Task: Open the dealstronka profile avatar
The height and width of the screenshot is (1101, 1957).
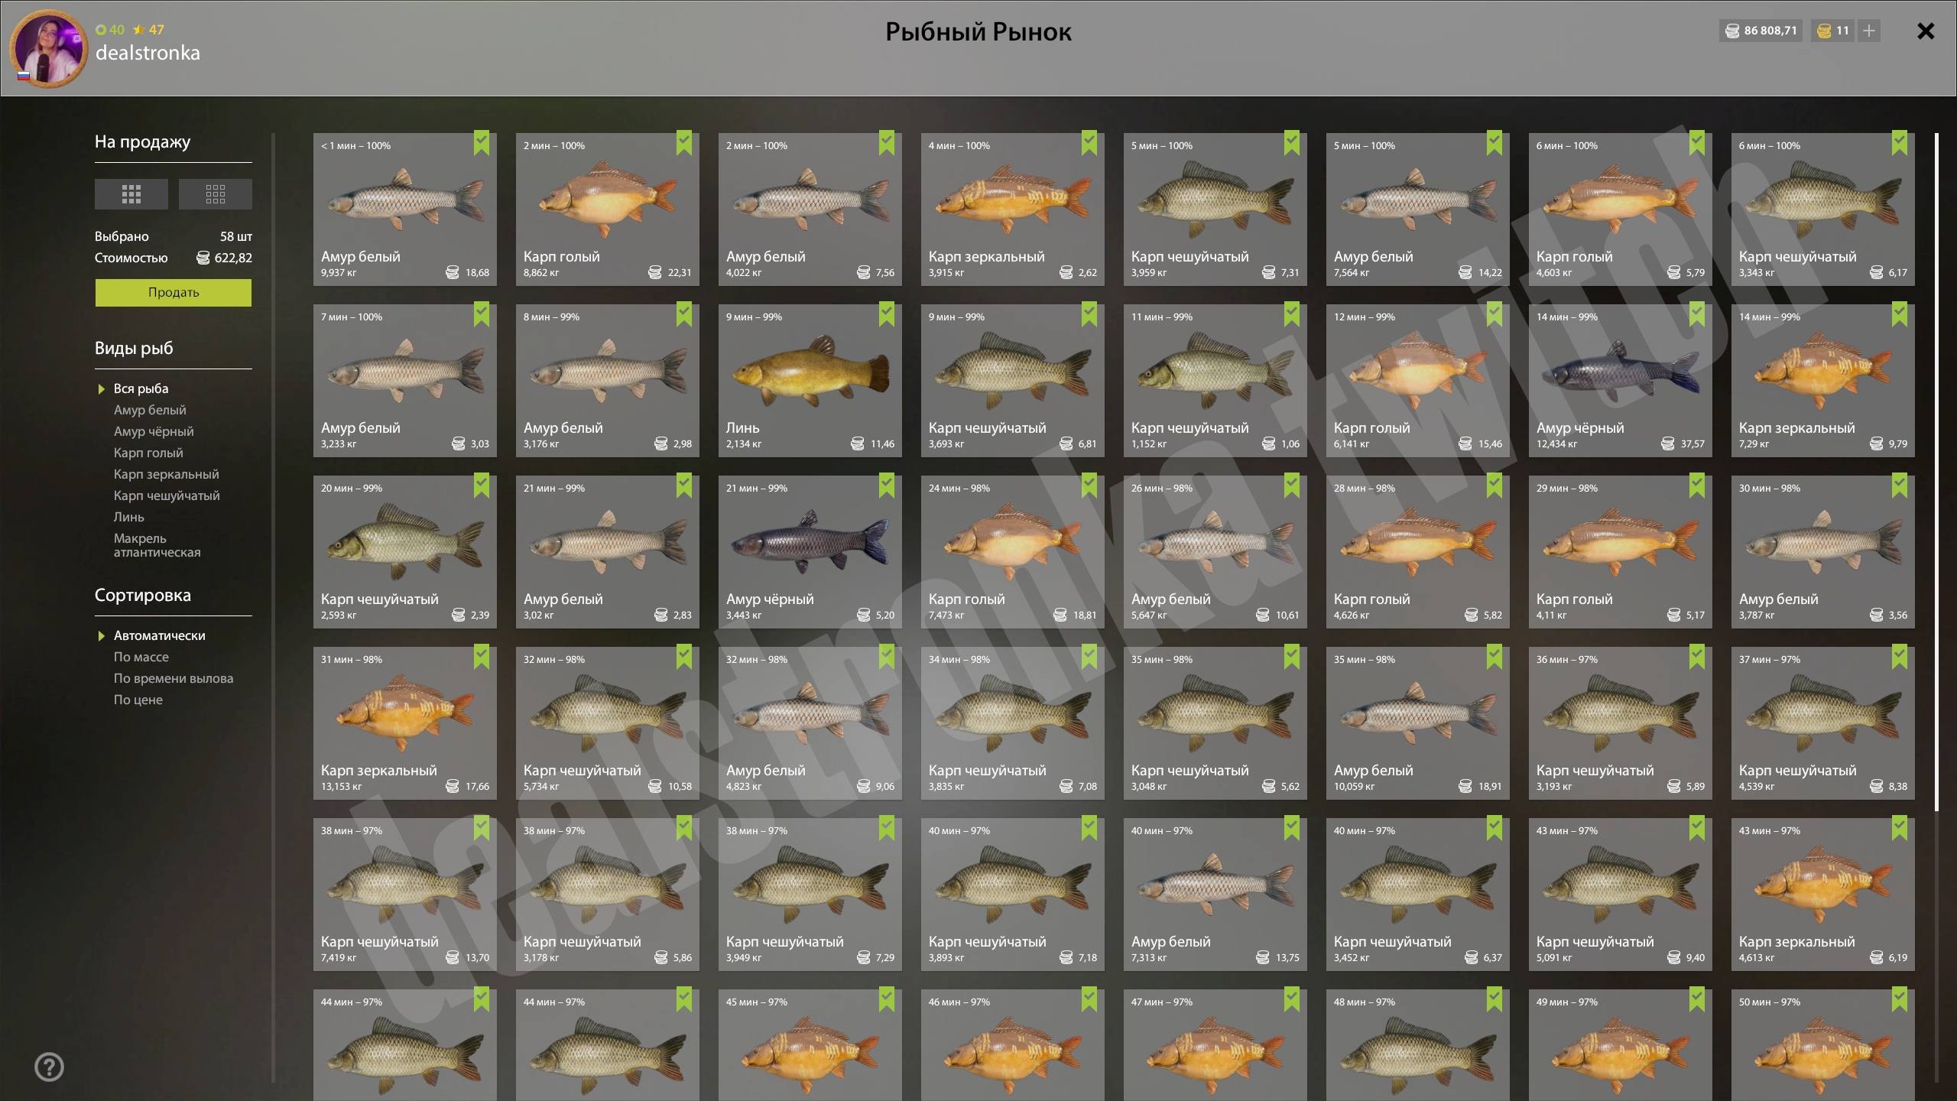Action: [x=49, y=49]
